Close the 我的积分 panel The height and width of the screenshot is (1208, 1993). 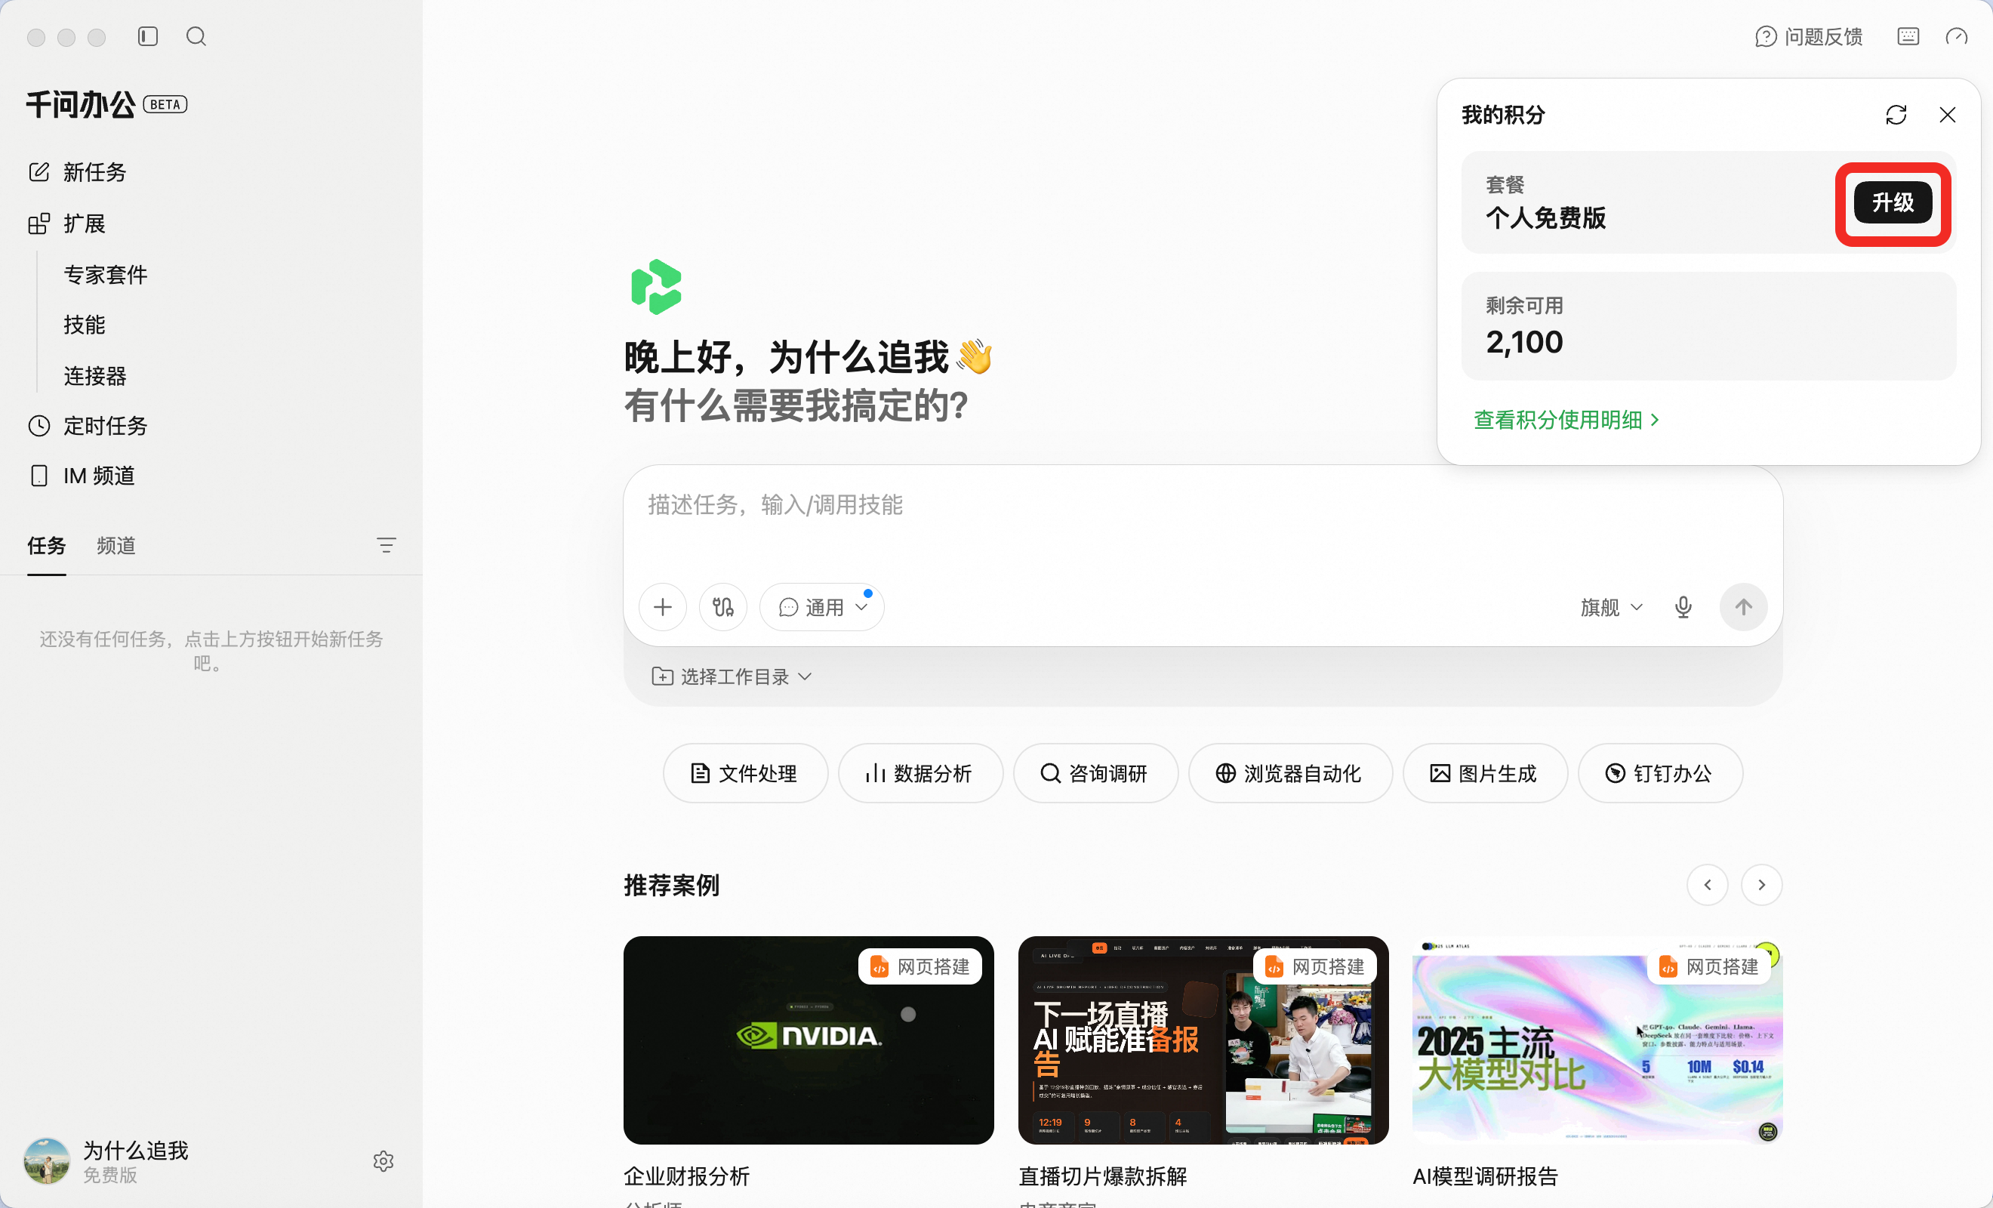1947,115
